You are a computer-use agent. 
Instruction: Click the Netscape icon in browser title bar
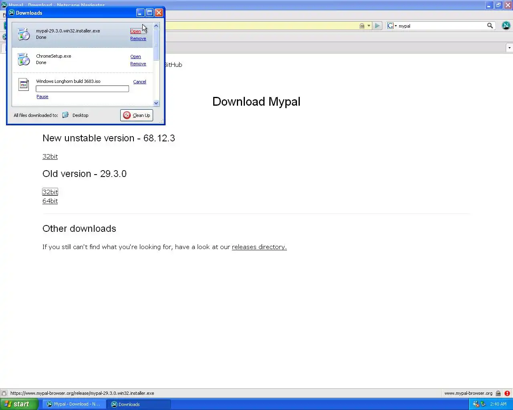[x=4, y=5]
